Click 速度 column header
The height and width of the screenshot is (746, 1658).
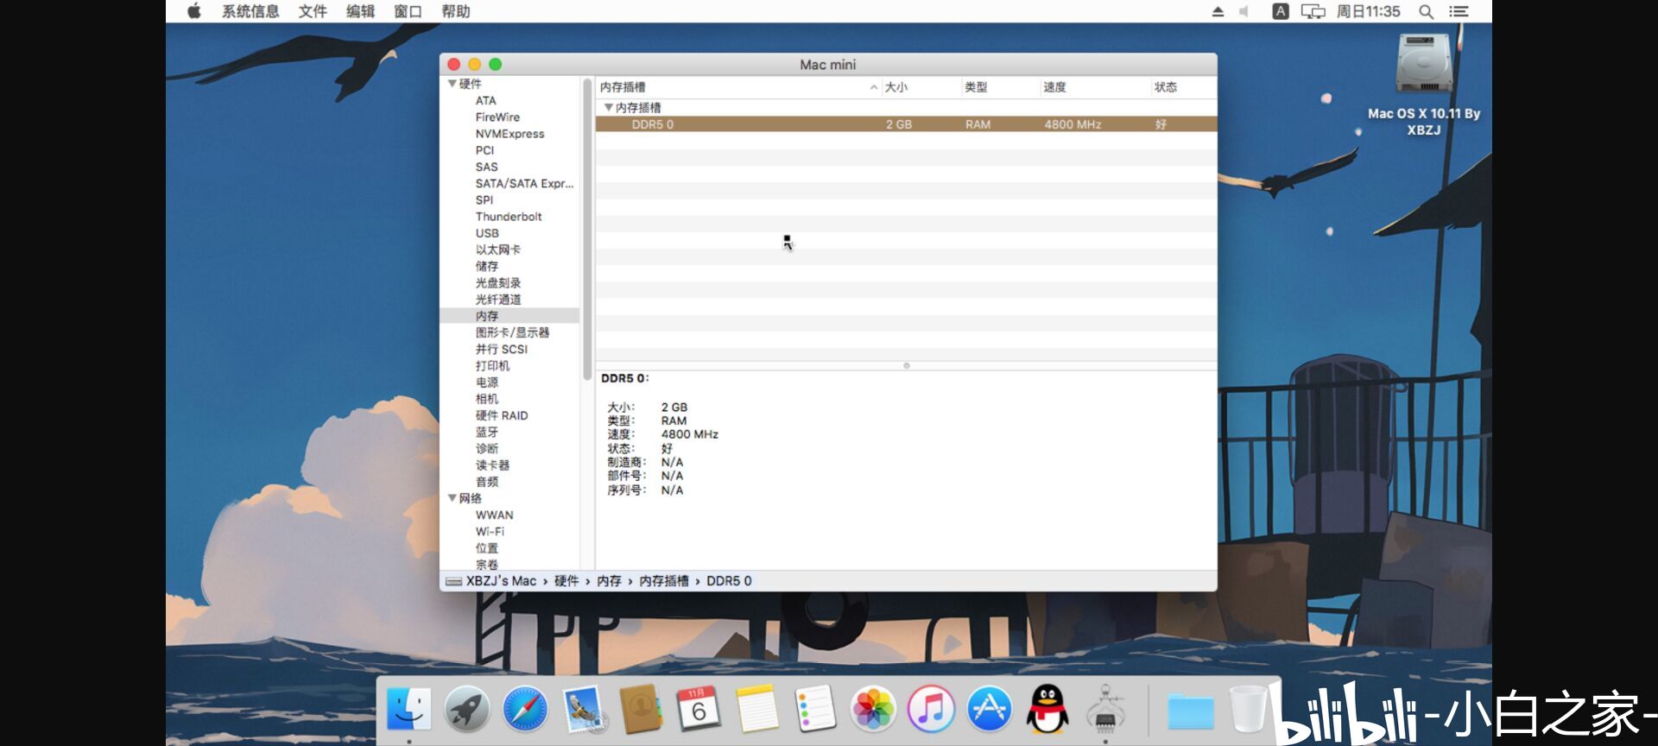[x=1095, y=87]
